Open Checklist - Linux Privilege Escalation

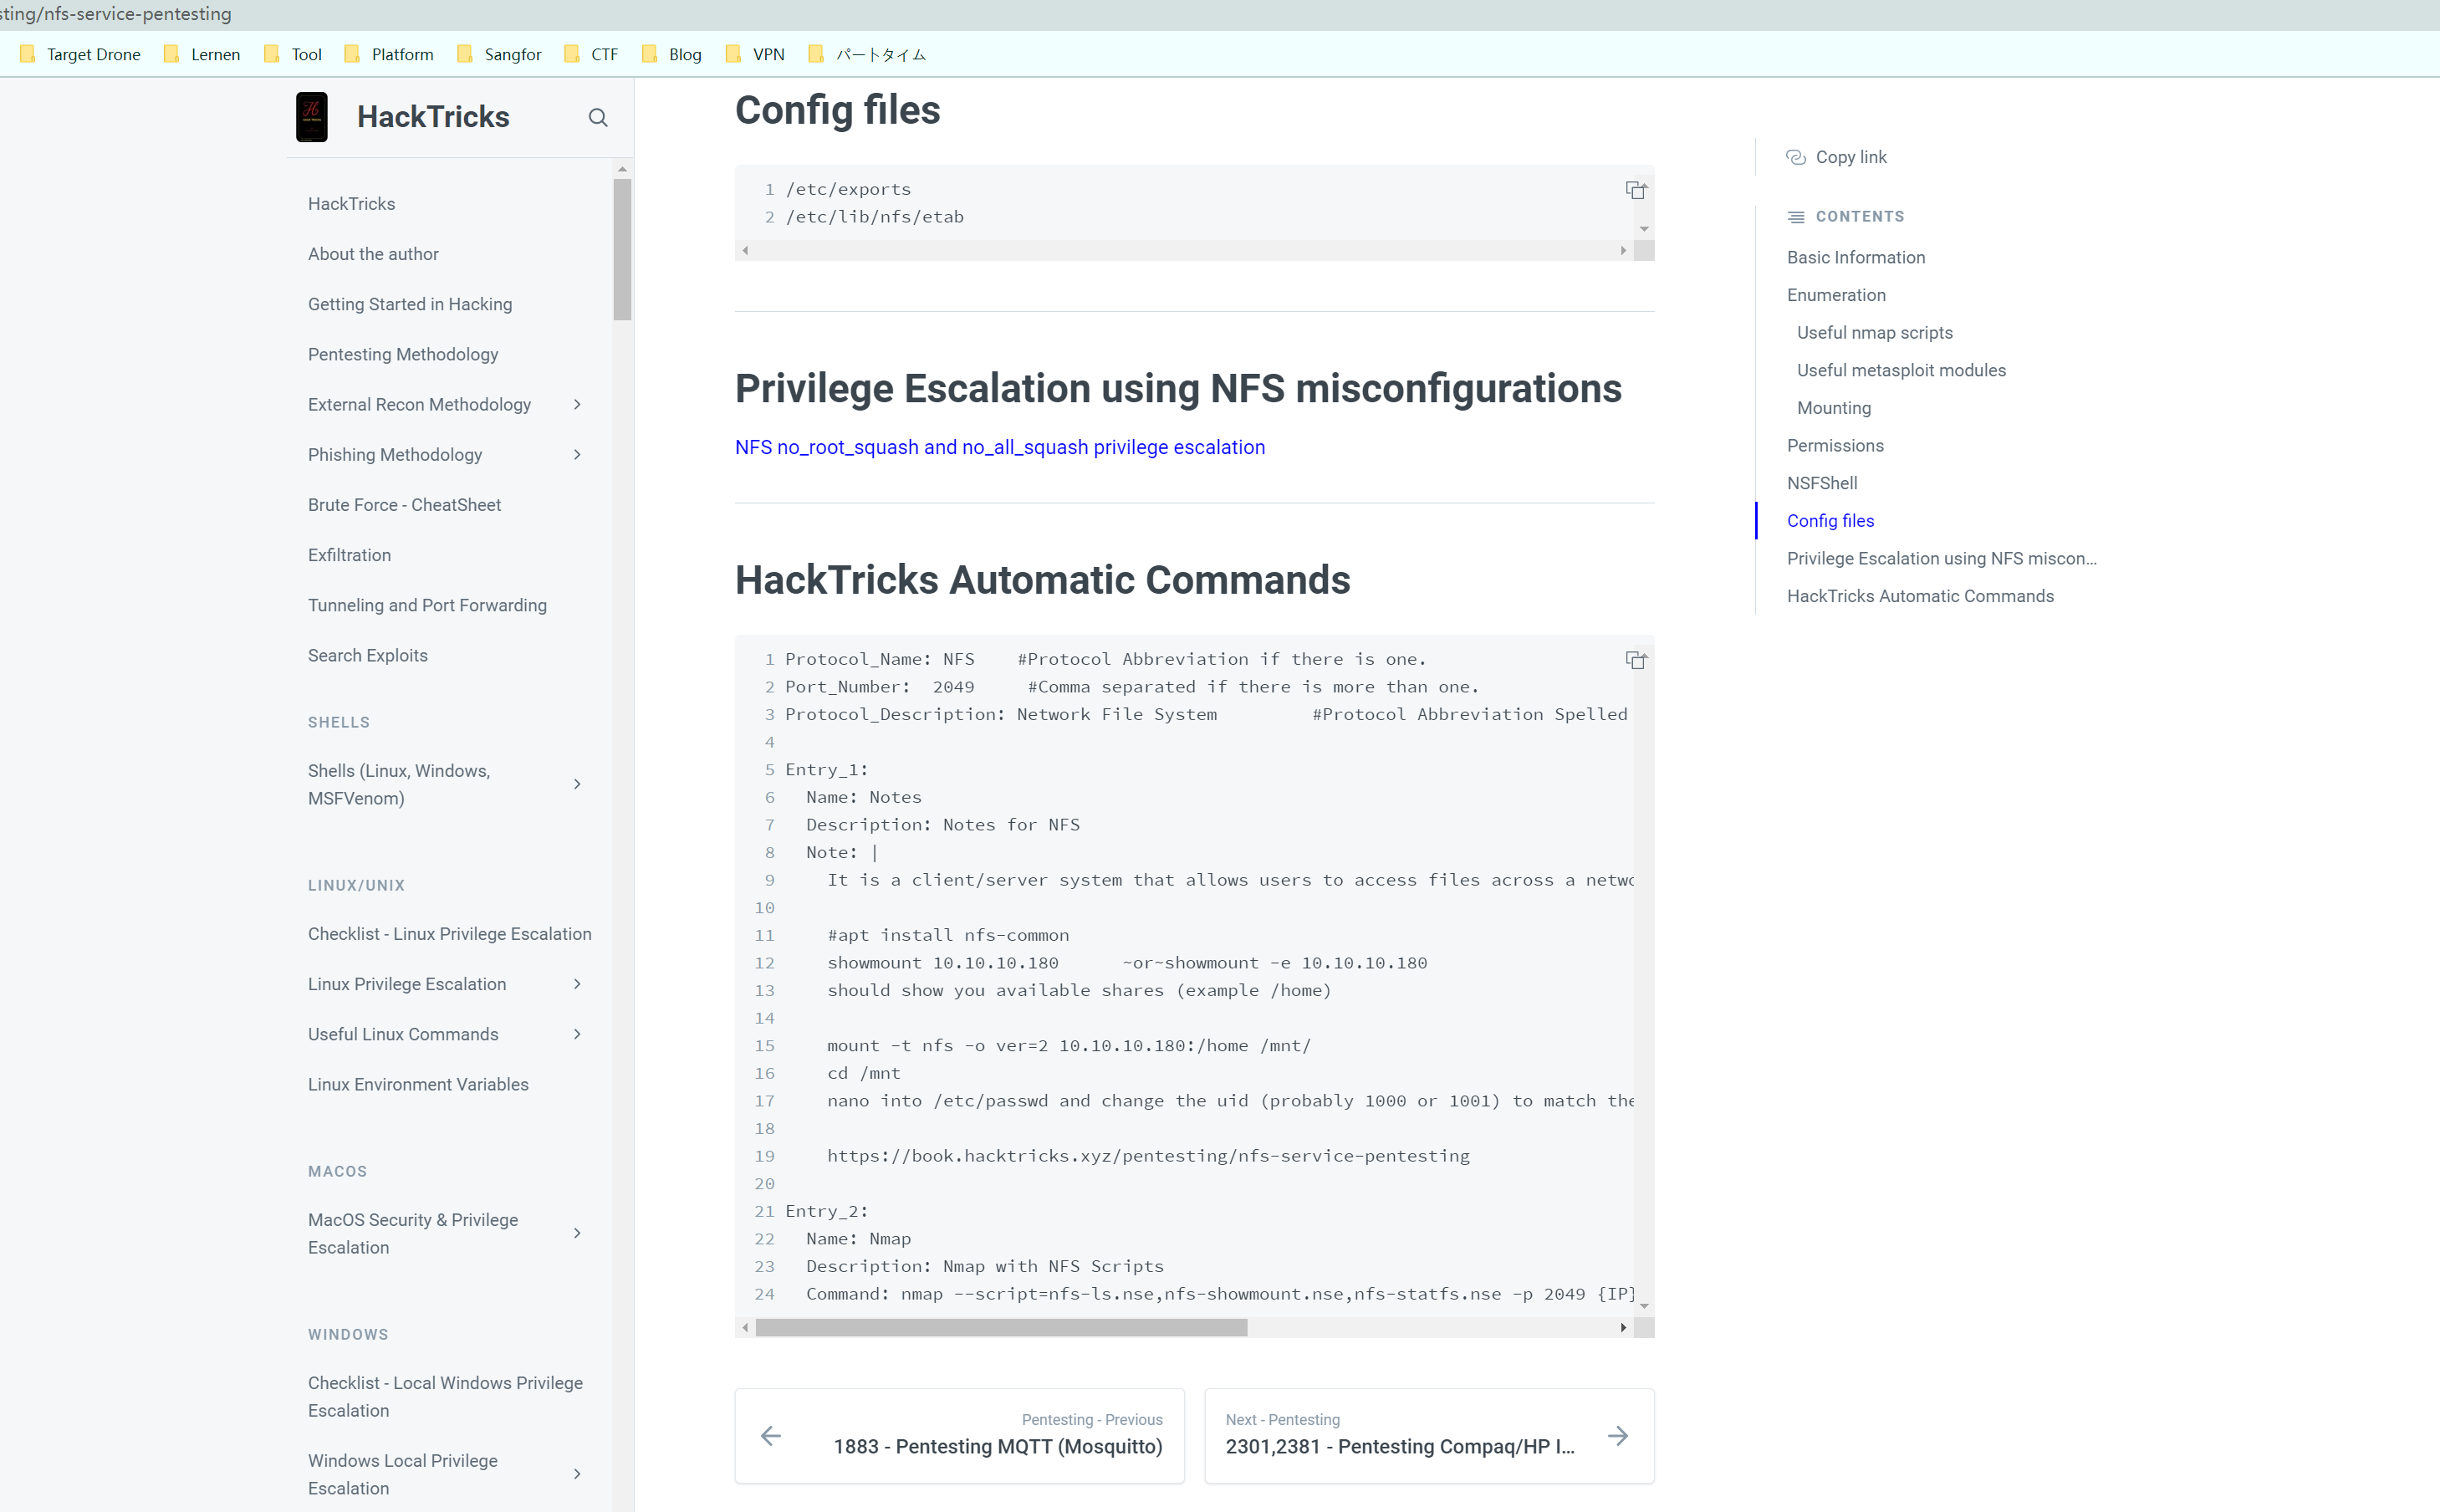point(450,934)
